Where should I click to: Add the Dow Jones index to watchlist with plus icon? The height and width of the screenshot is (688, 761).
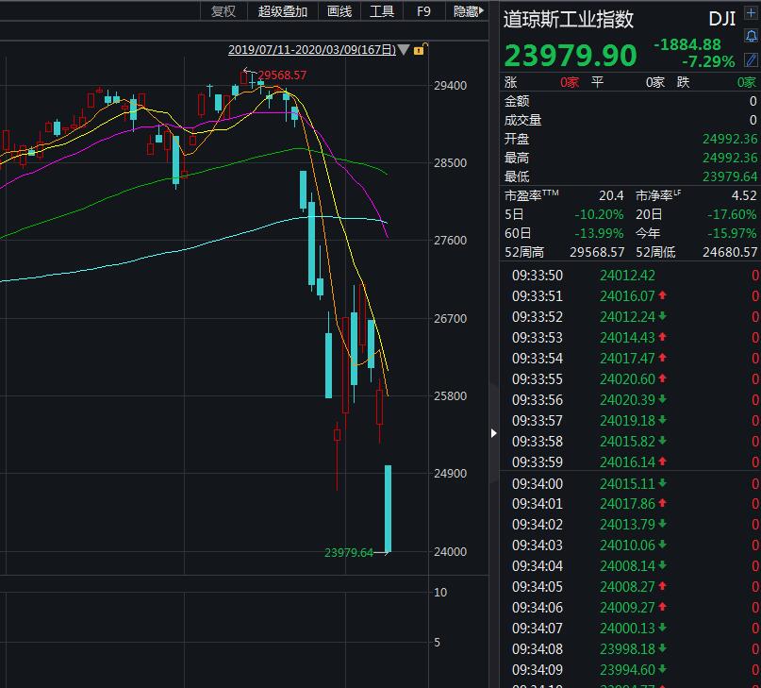tap(751, 13)
